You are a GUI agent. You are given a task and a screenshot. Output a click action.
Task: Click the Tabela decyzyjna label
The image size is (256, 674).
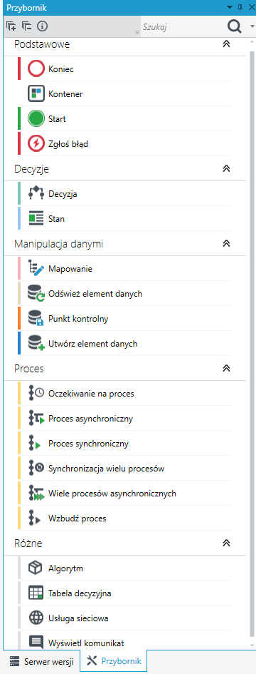pos(80,593)
